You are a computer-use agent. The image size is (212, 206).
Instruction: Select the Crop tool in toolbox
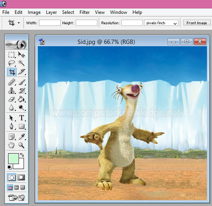12,72
